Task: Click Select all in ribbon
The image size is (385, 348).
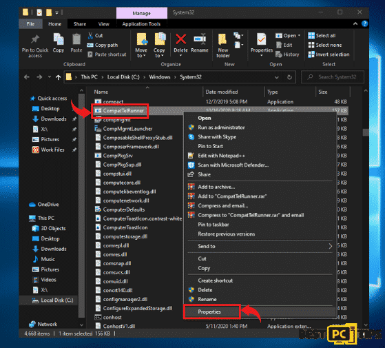Action: [322, 36]
